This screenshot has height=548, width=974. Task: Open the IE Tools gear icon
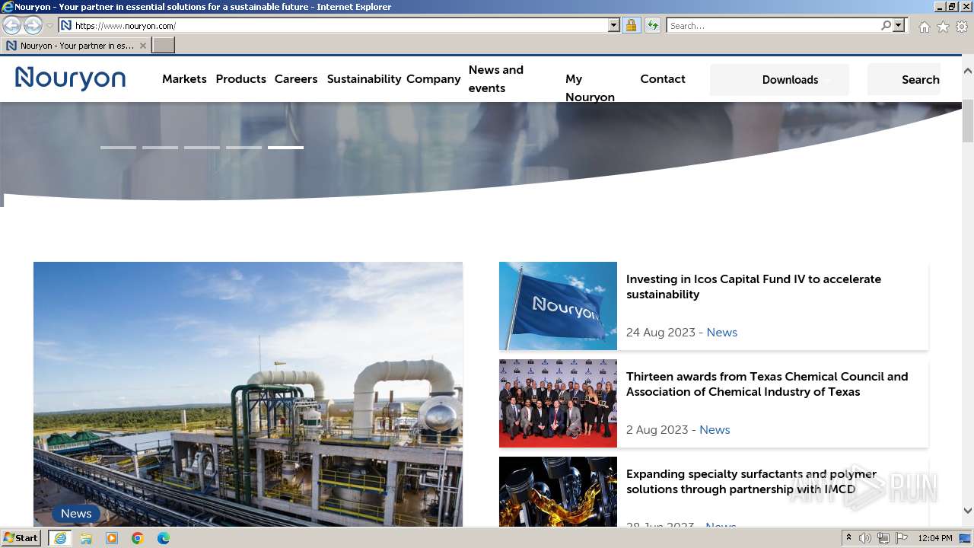click(962, 27)
